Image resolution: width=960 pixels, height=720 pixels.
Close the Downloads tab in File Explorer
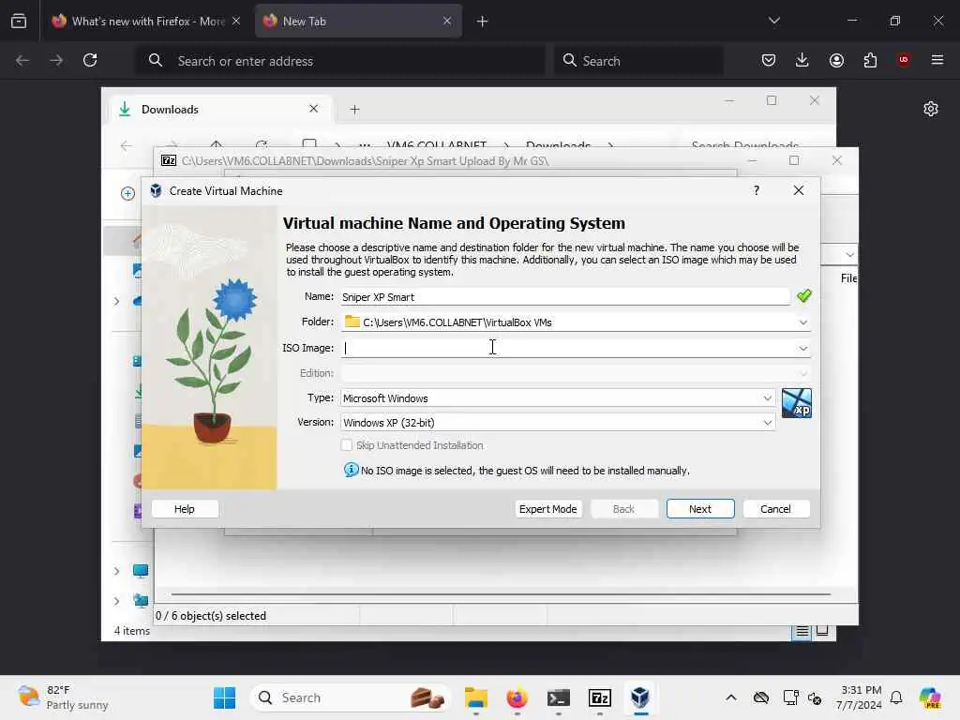(x=313, y=109)
